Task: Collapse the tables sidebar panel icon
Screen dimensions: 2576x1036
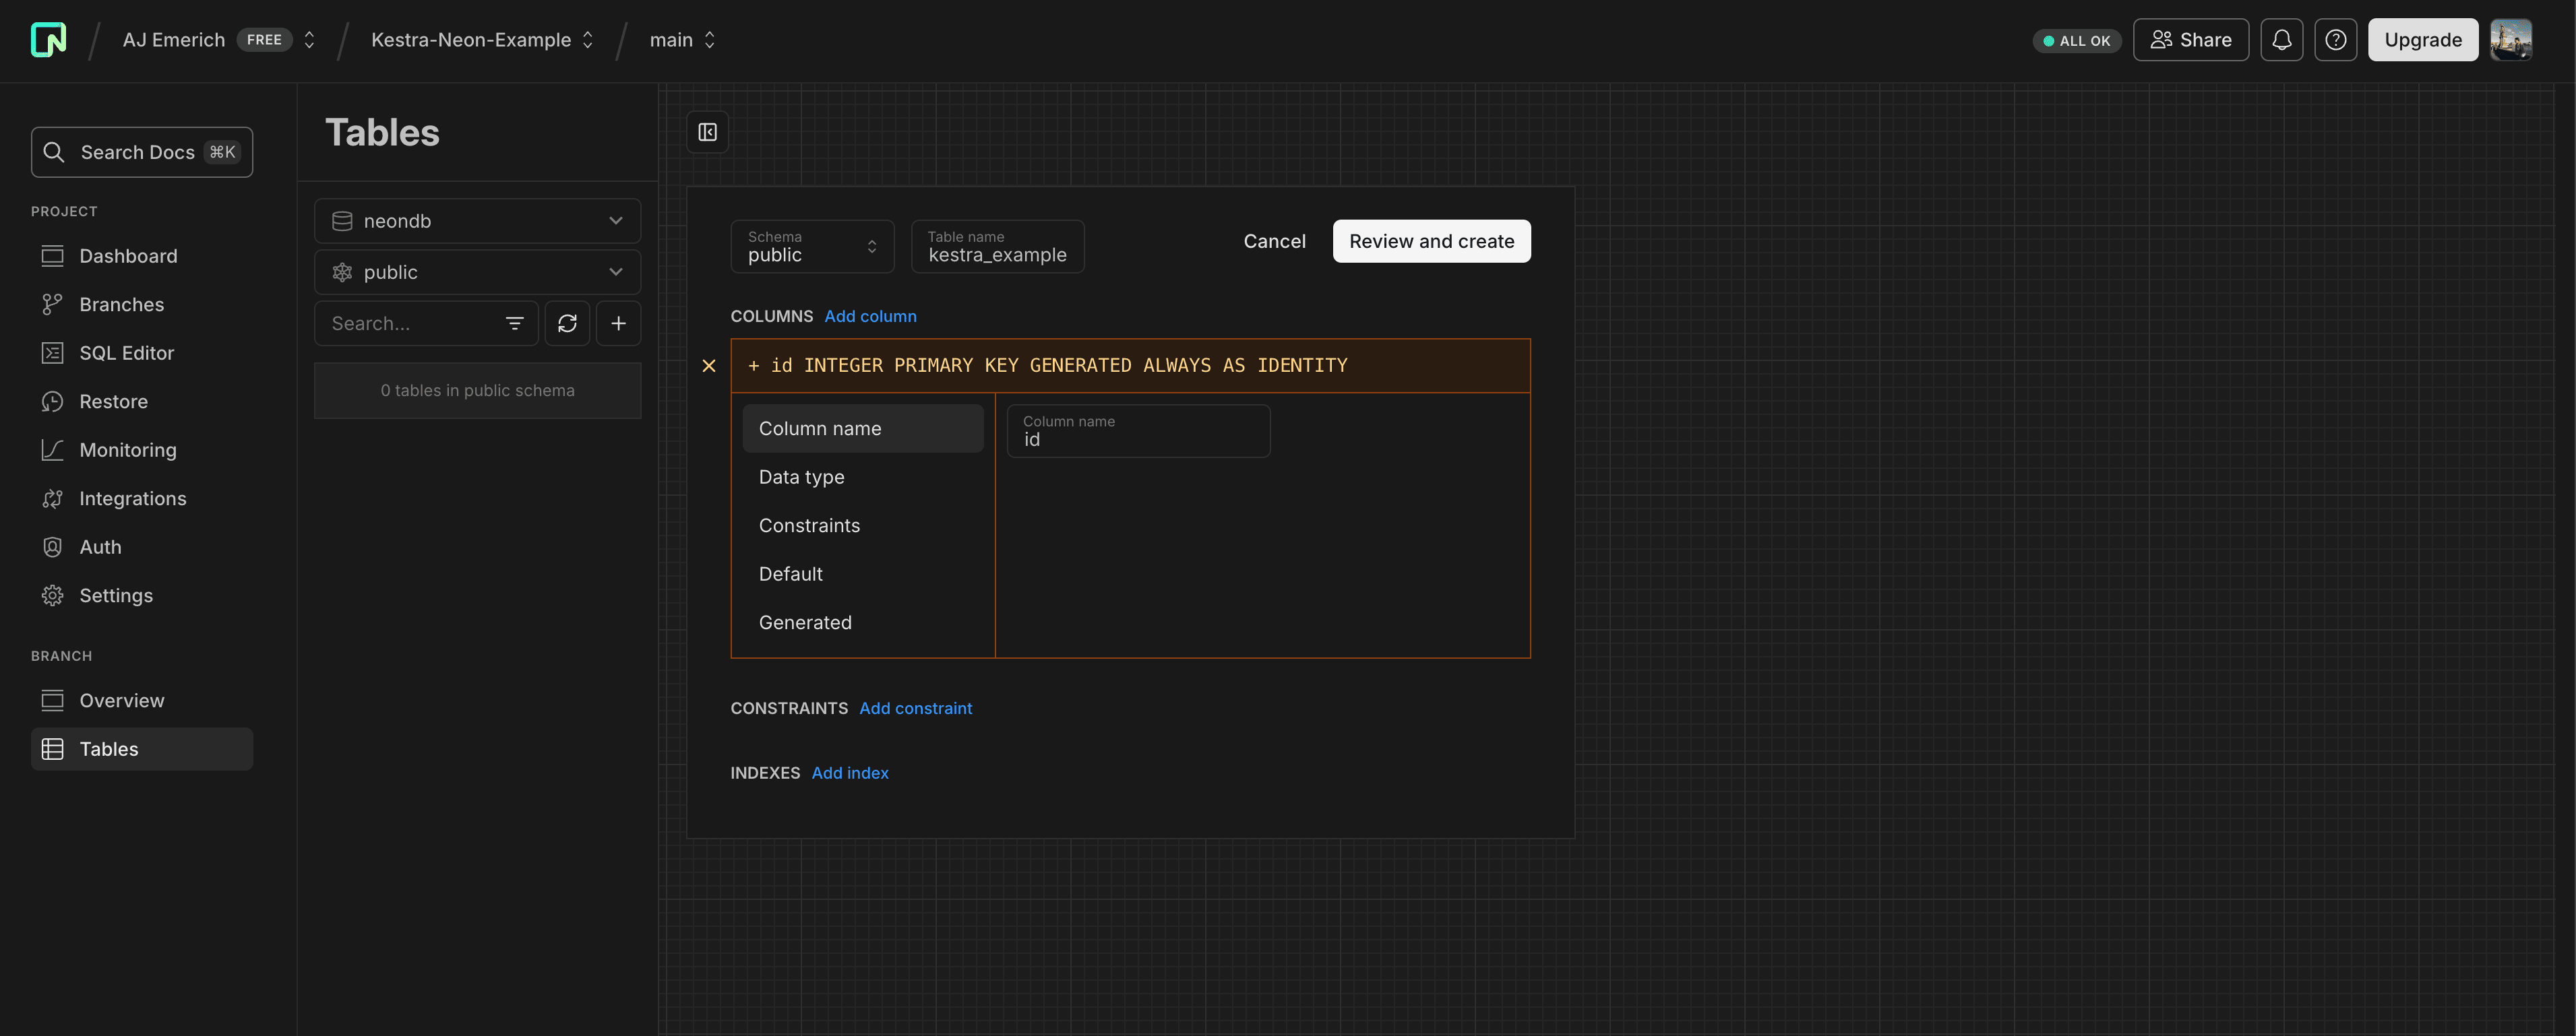Action: (707, 132)
